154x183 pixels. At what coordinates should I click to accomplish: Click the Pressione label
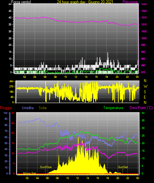click(130, 2)
